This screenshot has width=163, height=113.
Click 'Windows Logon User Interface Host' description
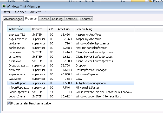click(98, 96)
